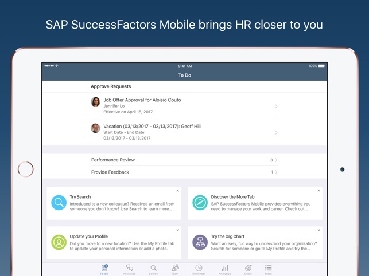The image size is (369, 276).
Task: Close the Update your Profile card
Action: pyautogui.click(x=178, y=230)
